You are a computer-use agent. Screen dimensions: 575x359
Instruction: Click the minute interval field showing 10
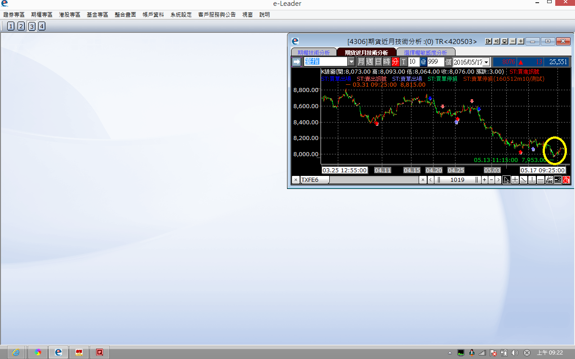pyautogui.click(x=414, y=62)
